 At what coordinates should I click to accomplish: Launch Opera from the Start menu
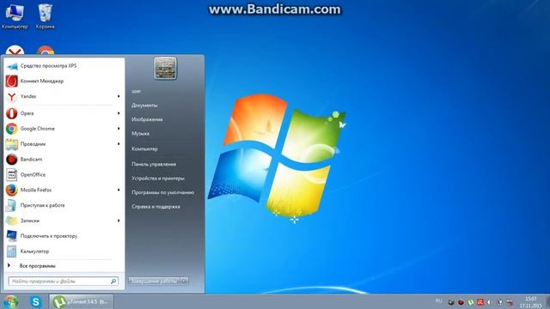point(64,113)
